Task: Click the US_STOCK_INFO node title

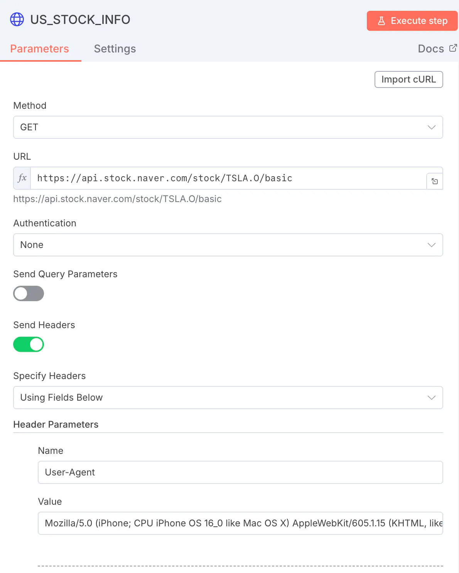Action: 80,19
